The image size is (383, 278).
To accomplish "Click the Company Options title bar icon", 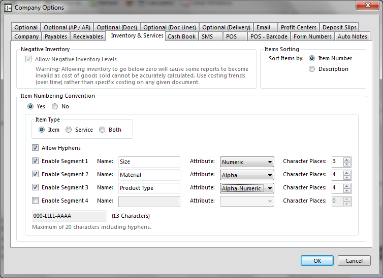I will [8, 8].
